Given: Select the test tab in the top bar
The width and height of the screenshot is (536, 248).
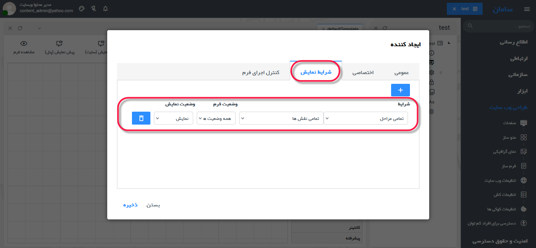Looking at the screenshot, I should [465, 9].
